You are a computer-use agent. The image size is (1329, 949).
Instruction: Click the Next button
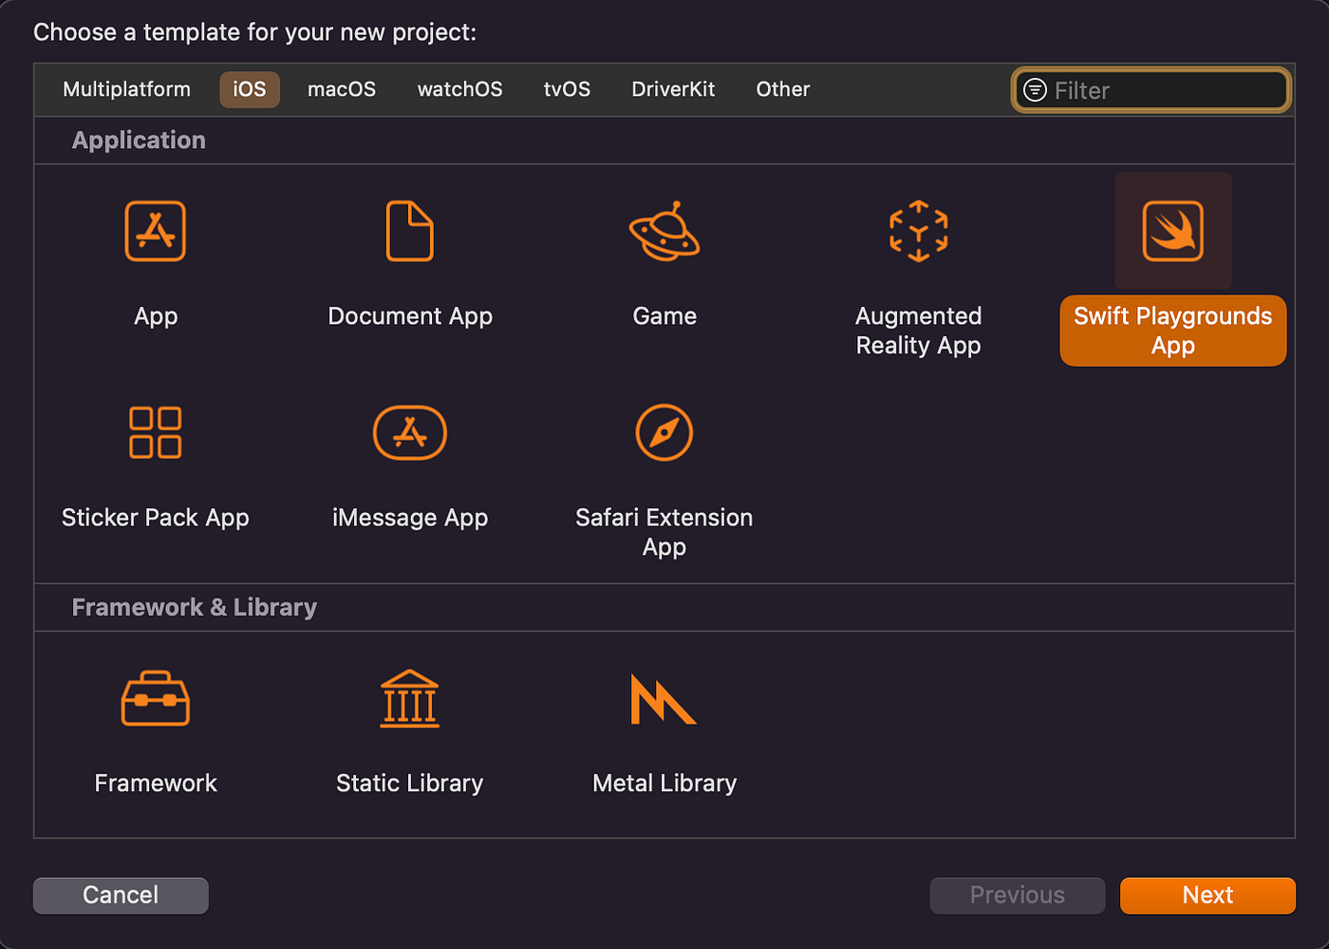1207,895
